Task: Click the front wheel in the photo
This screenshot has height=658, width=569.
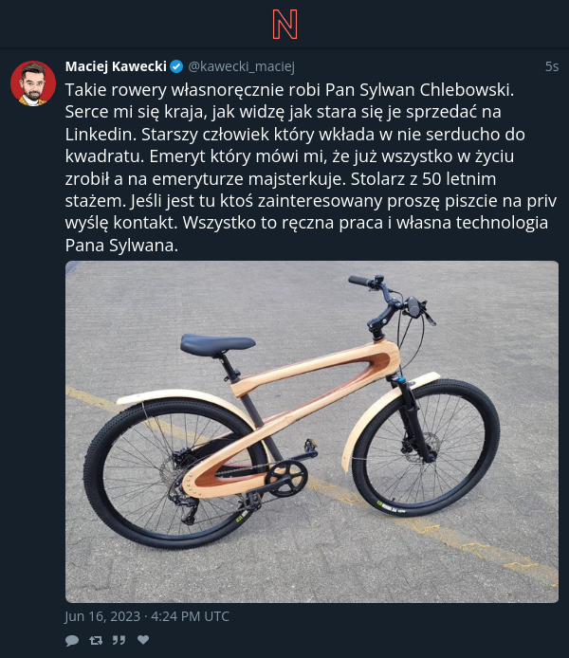Action: pos(426,448)
